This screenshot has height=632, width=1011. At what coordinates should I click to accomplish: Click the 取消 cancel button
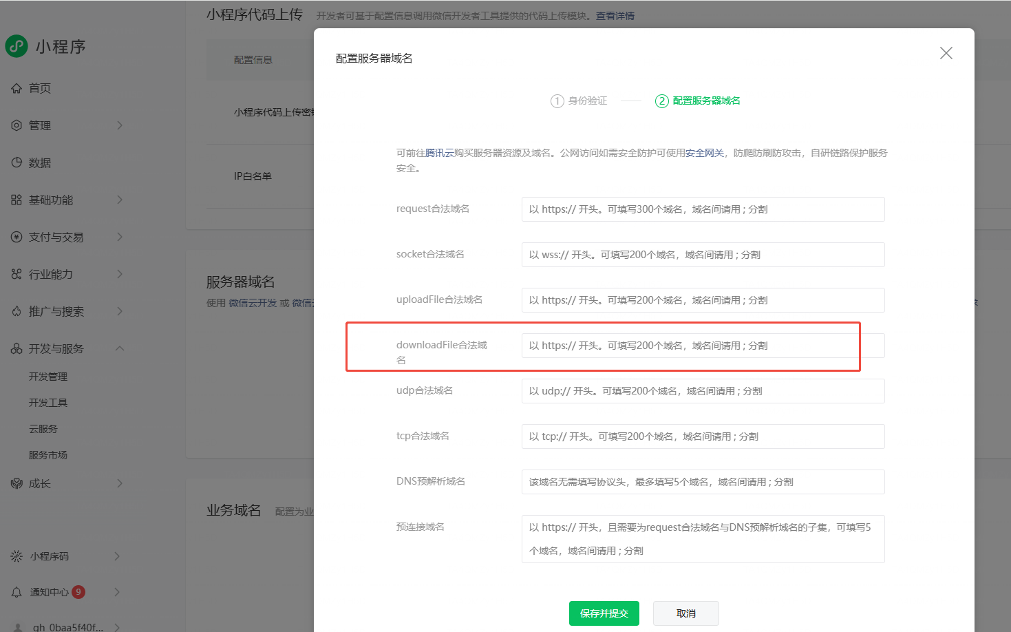click(685, 613)
